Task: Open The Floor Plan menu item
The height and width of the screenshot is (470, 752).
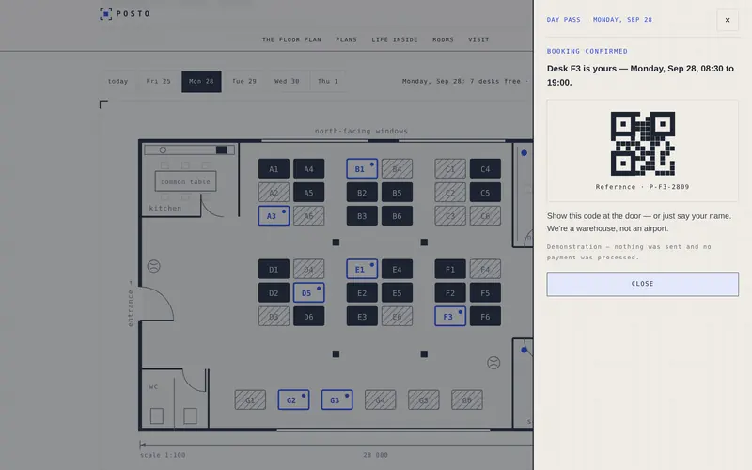Action: click(x=291, y=39)
